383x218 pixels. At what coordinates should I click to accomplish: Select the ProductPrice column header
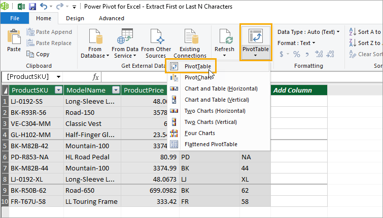pos(144,90)
